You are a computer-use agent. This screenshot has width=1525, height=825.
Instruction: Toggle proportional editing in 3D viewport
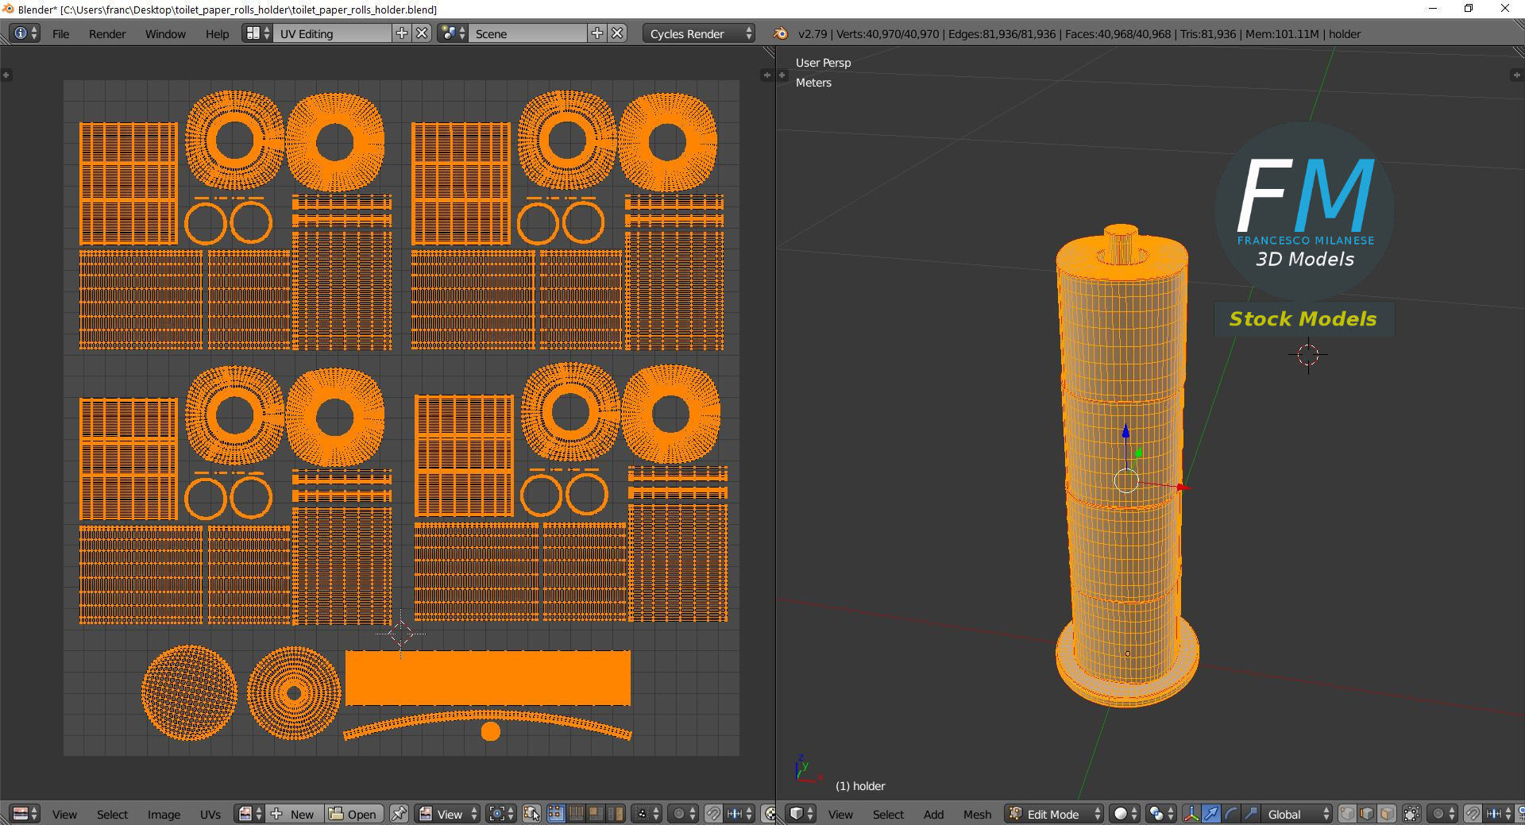click(x=1442, y=814)
